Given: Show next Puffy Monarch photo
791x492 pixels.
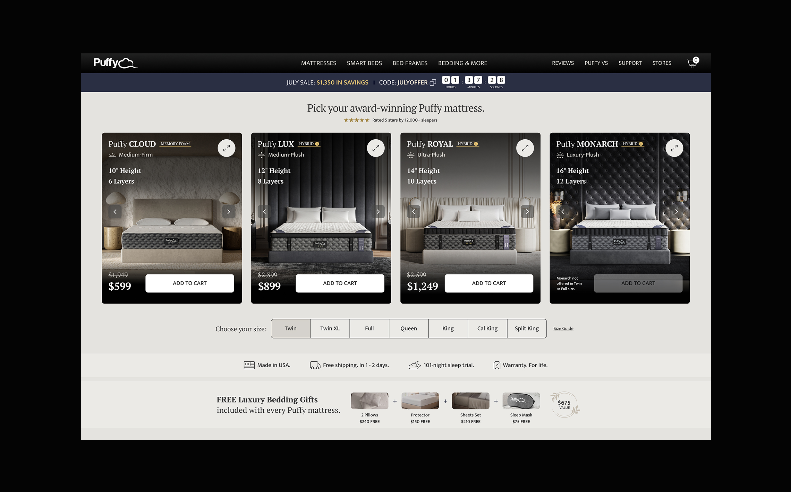Looking at the screenshot, I should pos(677,212).
